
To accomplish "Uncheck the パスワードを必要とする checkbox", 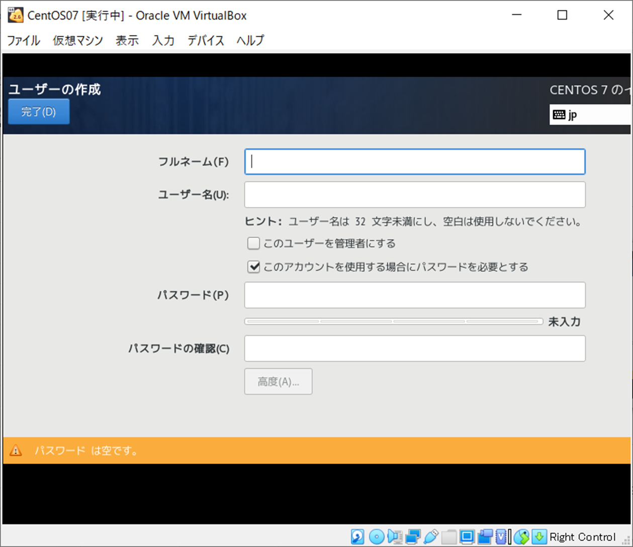I will pyautogui.click(x=253, y=267).
